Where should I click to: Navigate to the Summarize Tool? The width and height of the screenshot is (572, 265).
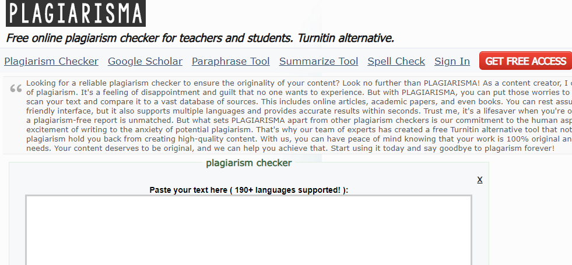[x=318, y=61]
